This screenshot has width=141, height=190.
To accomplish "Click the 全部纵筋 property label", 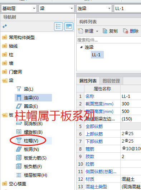I will pyautogui.click(x=94, y=127).
